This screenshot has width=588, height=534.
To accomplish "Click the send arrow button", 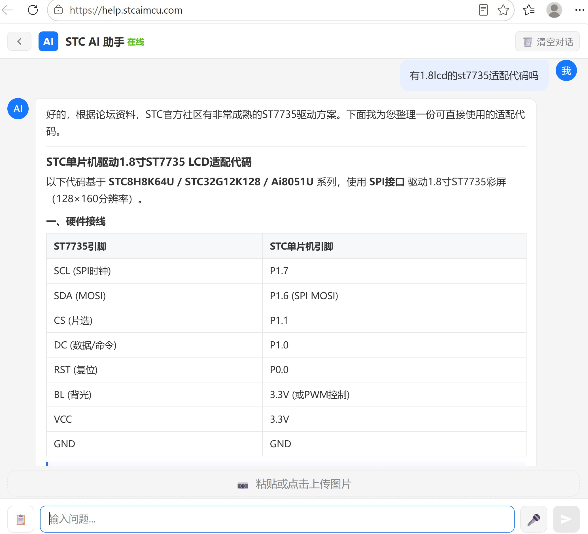I will pos(566,519).
